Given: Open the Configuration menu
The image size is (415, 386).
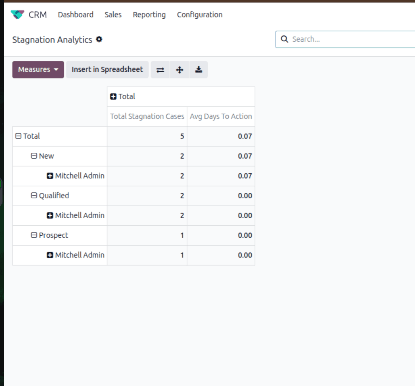Looking at the screenshot, I should (x=199, y=15).
